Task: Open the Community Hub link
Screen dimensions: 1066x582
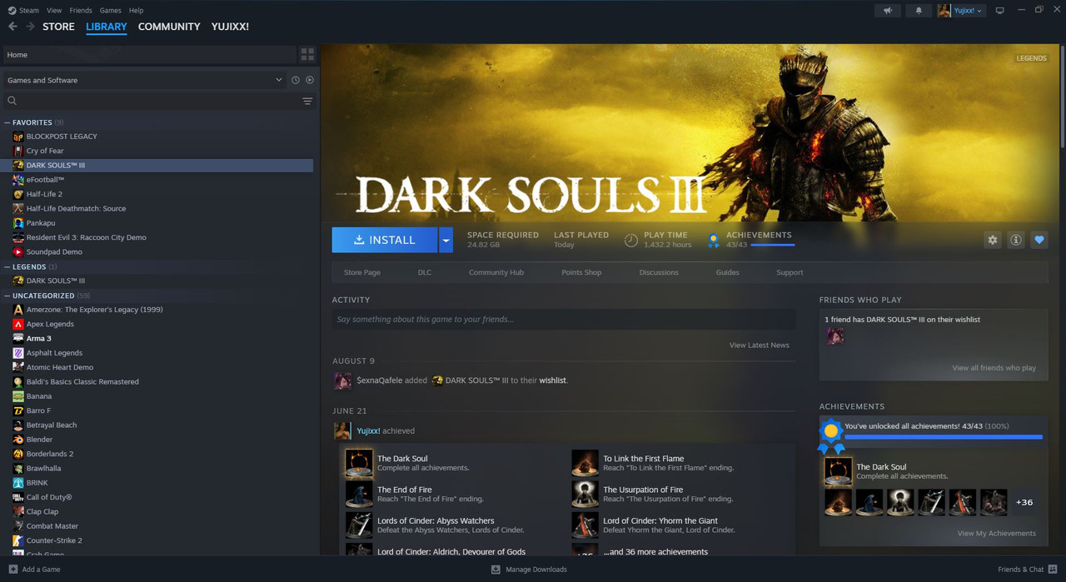Action: pos(496,272)
